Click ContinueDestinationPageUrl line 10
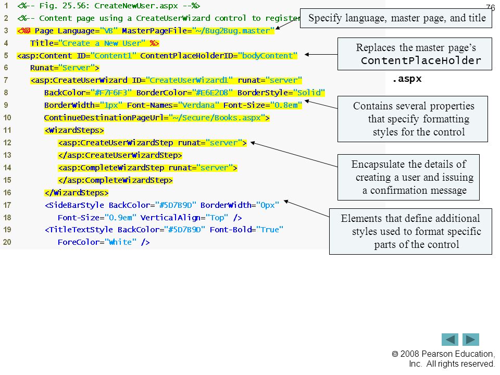The width and height of the screenshot is (500, 375). coord(157,118)
